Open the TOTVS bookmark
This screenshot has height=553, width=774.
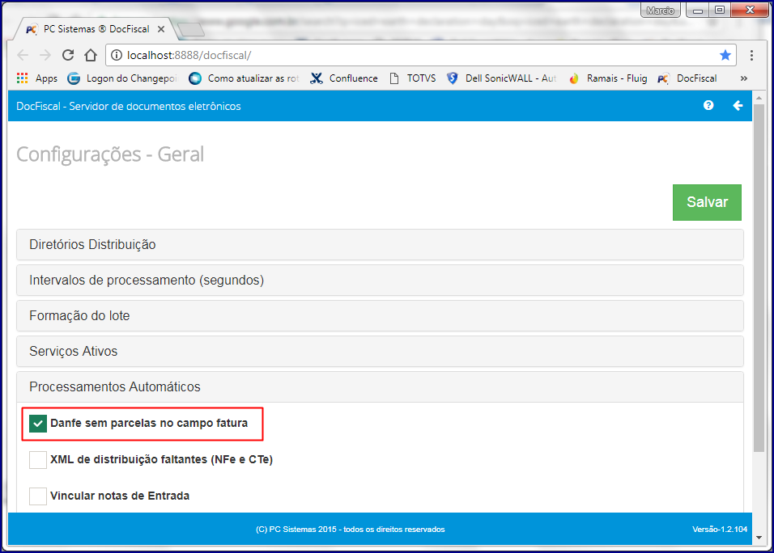[413, 78]
